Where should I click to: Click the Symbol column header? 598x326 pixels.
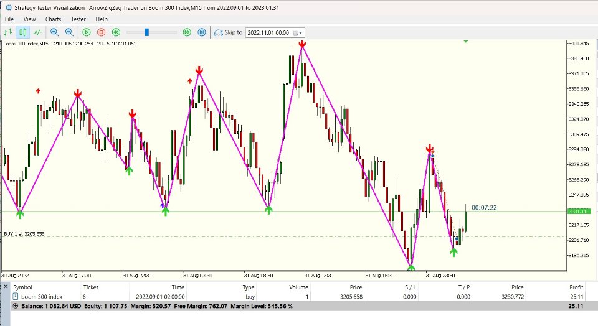[x=22, y=287]
